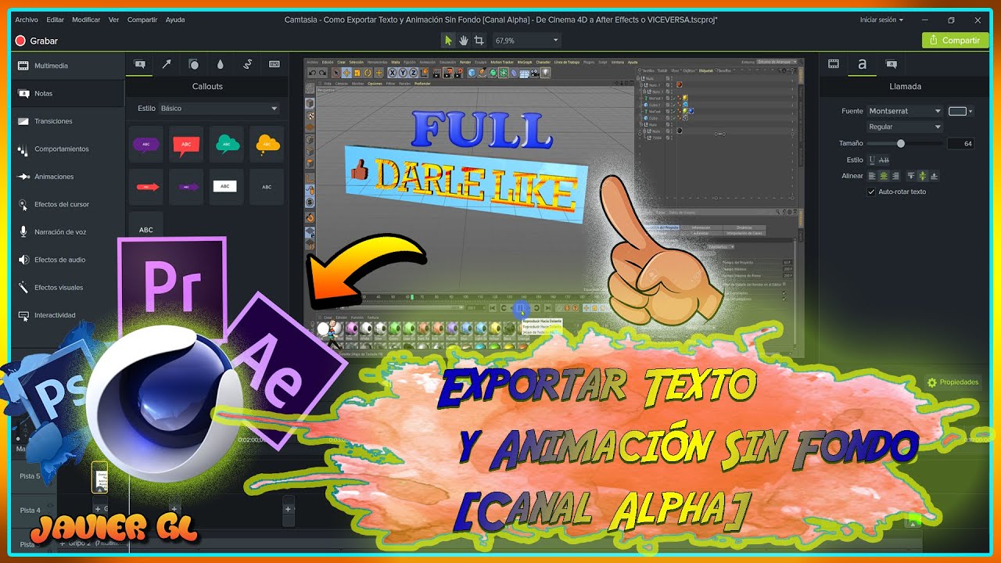Open the Editar menu

pyautogui.click(x=56, y=20)
